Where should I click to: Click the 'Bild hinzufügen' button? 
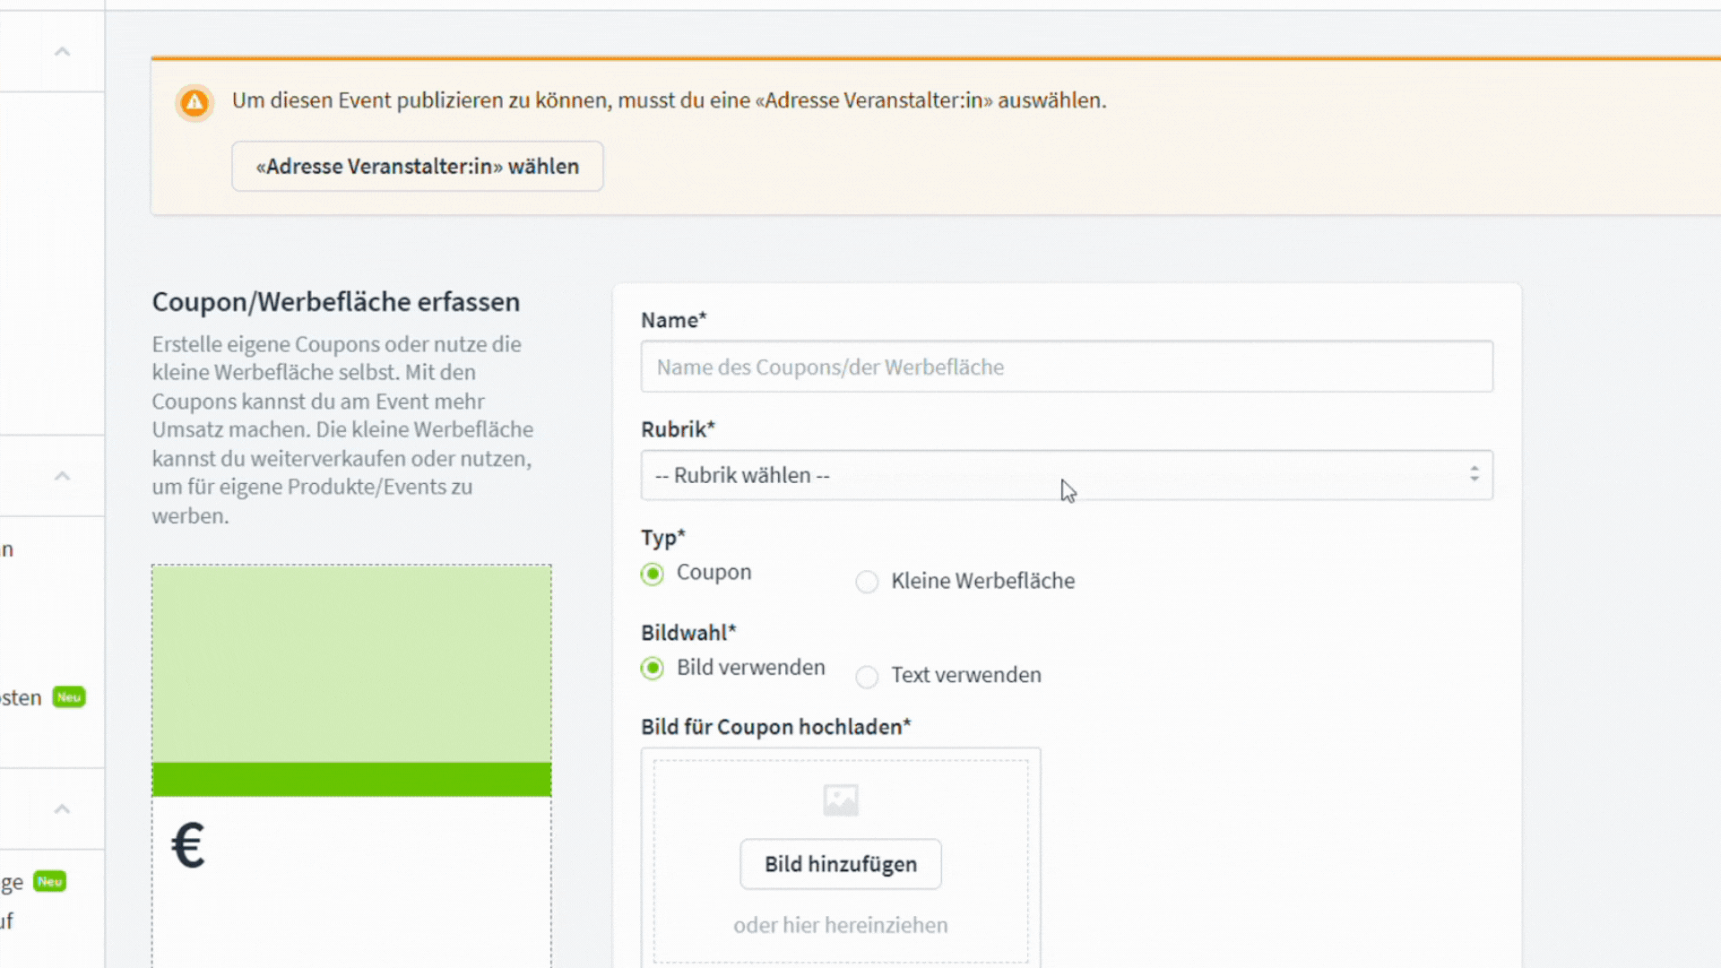(x=840, y=864)
